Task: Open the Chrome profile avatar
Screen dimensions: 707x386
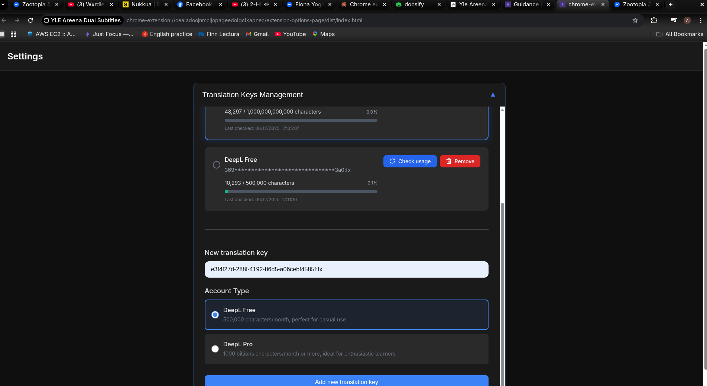Action: pos(687,20)
